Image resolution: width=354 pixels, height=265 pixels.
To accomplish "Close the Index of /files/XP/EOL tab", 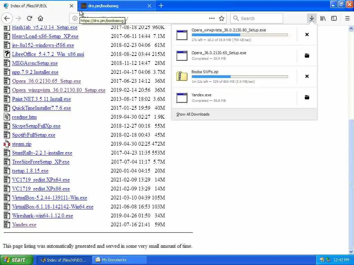I will (72, 6).
